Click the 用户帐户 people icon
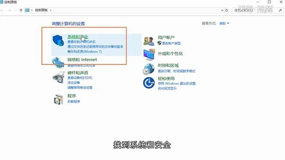This screenshot has height=160, width=285. [149, 41]
